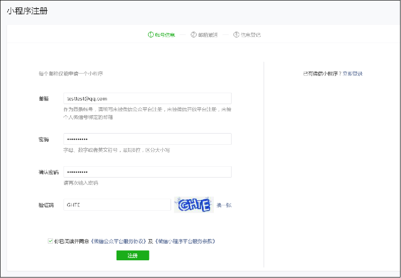
Task: Click the text 每个邮箱仅能申请一个小程序
Action: click(x=71, y=74)
